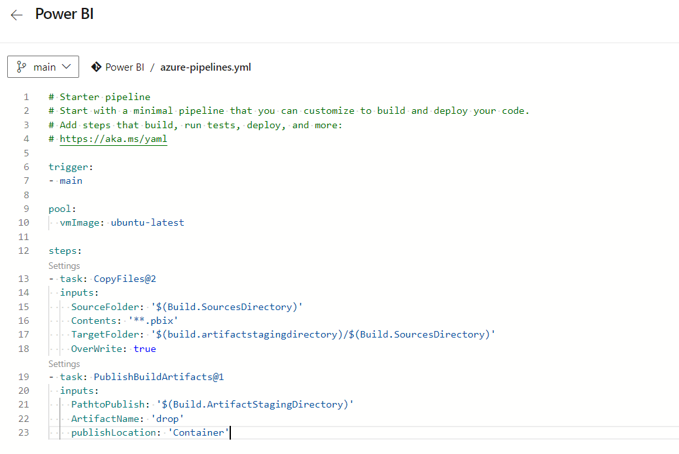Image resolution: width=679 pixels, height=454 pixels.
Task: Select the 'drop' ArtifactName value
Action: (167, 418)
